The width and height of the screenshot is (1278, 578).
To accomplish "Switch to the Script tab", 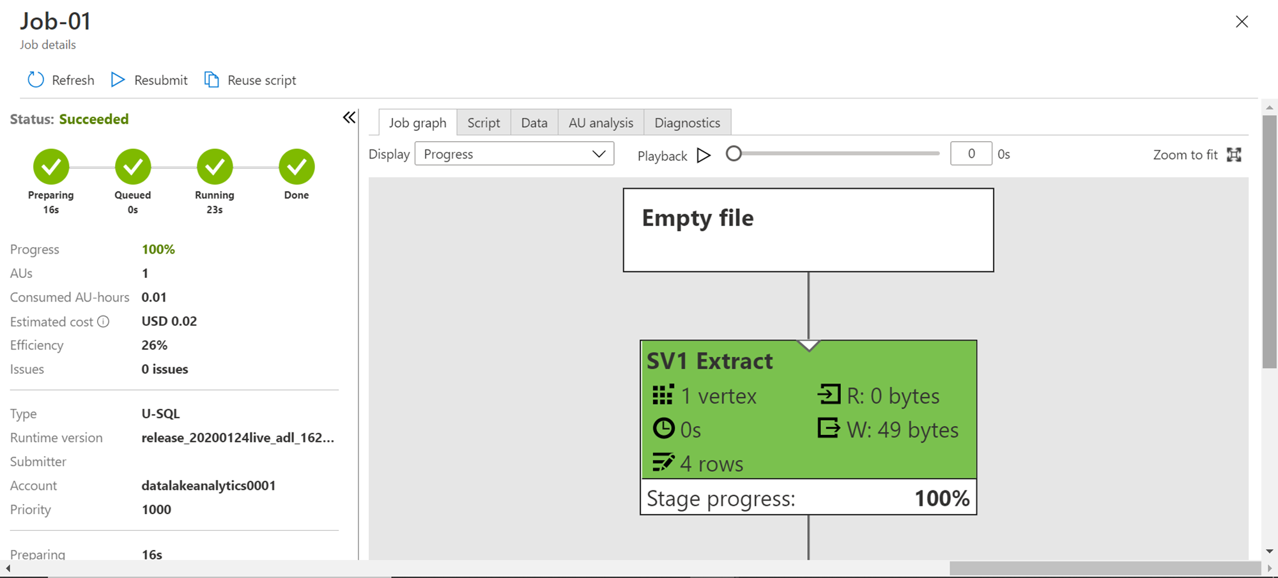I will point(483,123).
